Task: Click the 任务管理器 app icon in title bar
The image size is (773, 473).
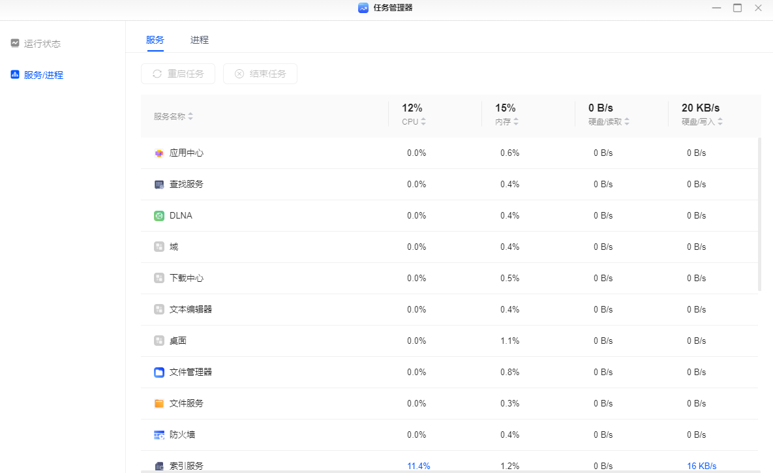Action: [x=363, y=8]
